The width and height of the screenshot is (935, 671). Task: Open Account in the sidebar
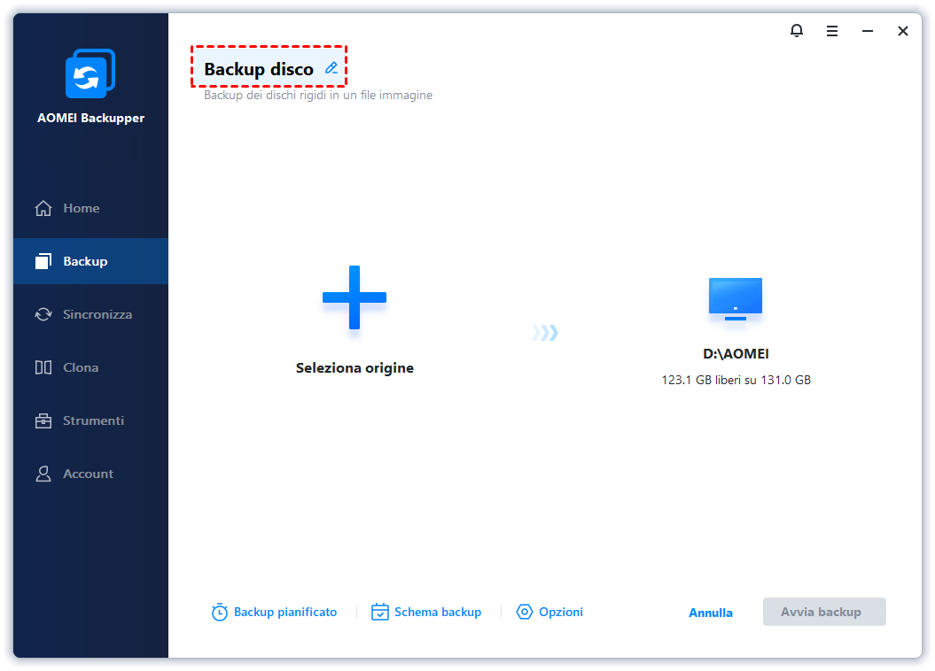(90, 474)
